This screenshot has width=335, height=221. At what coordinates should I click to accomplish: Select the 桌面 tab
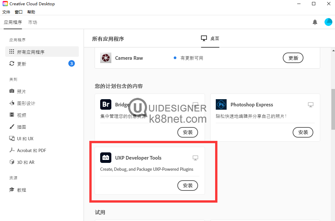pyautogui.click(x=210, y=38)
